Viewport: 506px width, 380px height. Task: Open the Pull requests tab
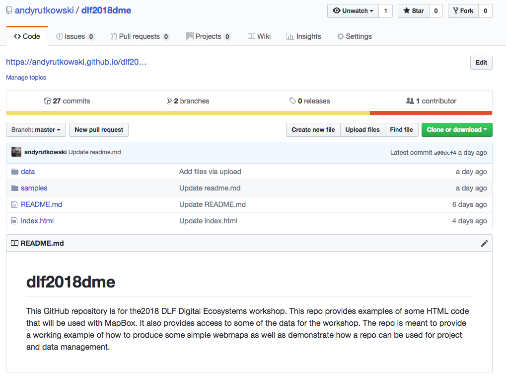click(141, 36)
